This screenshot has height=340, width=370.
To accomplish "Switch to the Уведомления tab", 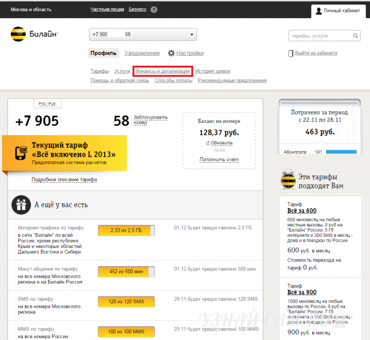I will [x=142, y=53].
